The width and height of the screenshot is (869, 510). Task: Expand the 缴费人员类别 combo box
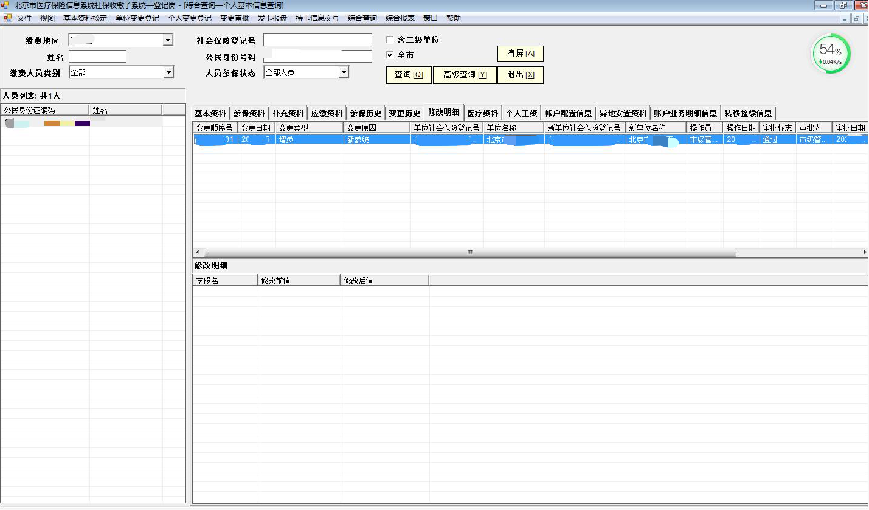(x=168, y=72)
